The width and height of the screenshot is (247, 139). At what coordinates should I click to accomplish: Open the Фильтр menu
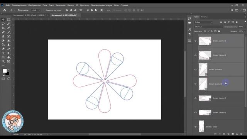pos(71,5)
